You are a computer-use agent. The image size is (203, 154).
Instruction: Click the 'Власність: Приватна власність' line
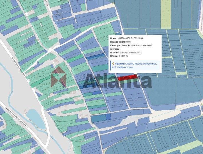[x=126, y=53]
